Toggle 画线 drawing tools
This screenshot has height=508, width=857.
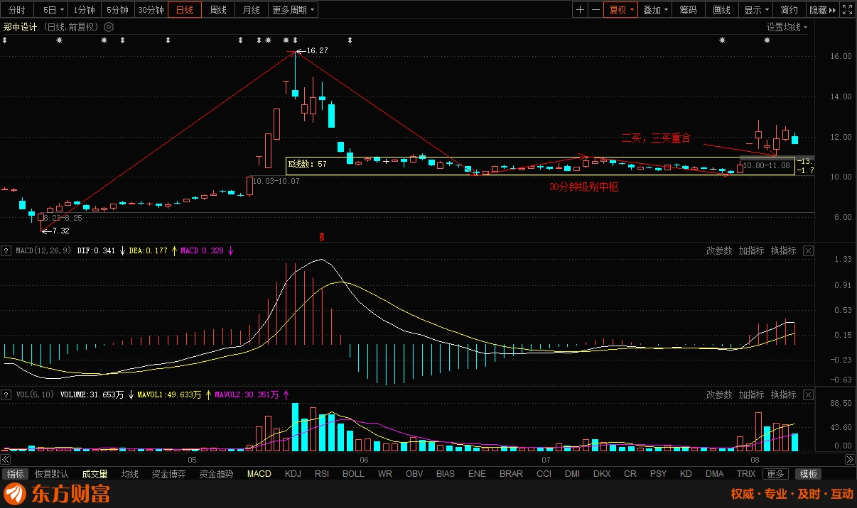coord(722,10)
